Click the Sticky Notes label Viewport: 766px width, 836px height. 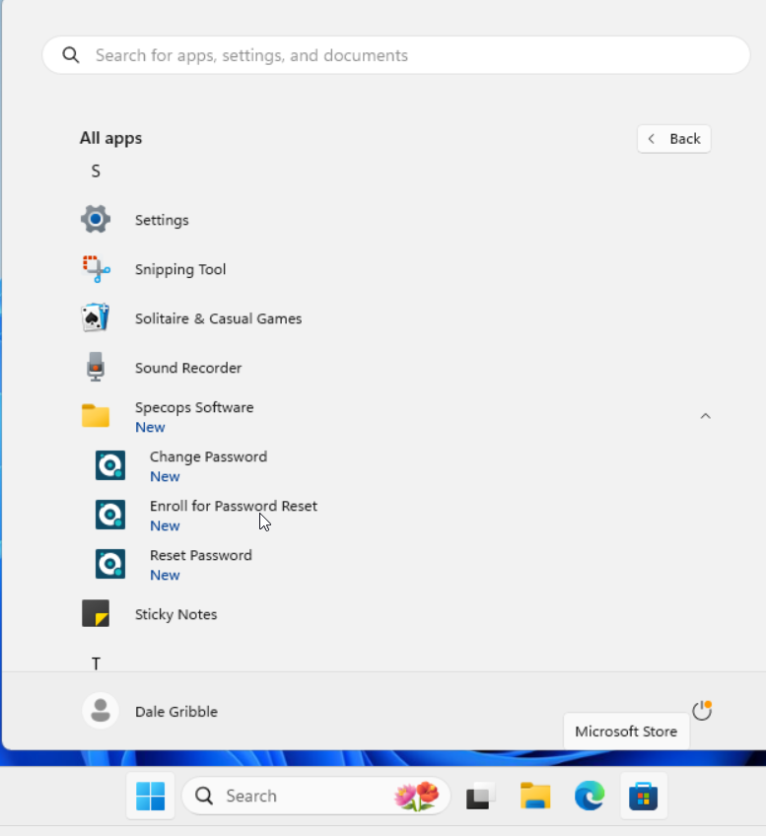coord(175,614)
